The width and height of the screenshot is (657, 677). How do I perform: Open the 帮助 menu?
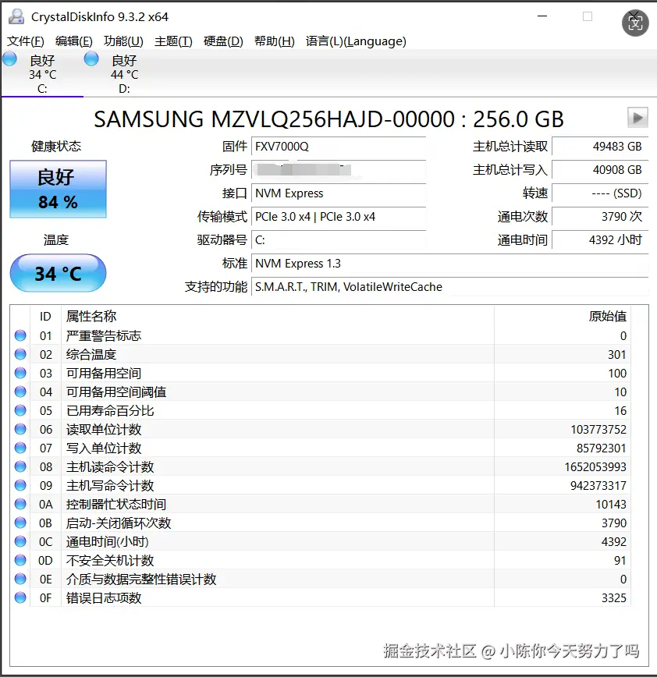point(274,41)
